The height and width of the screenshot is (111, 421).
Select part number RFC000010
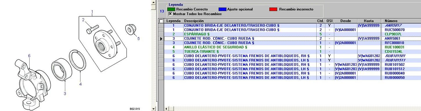pos(394,43)
